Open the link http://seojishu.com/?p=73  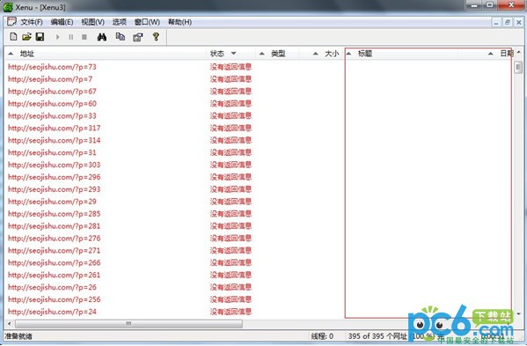[52, 67]
